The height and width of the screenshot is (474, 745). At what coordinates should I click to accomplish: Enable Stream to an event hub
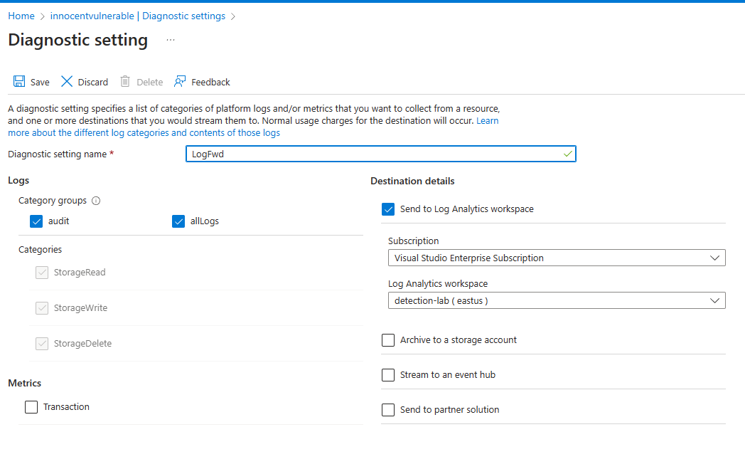coord(388,375)
